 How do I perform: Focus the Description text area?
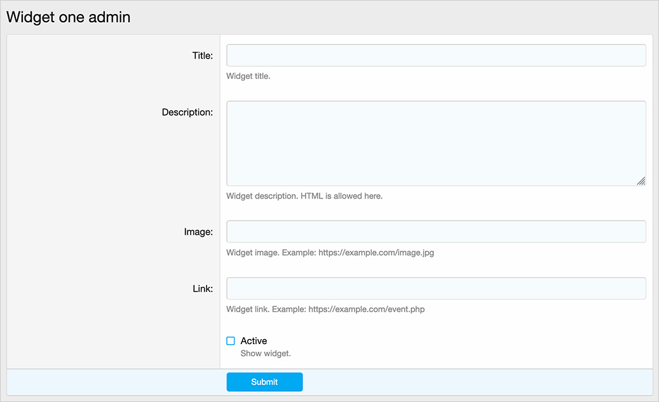coord(436,143)
